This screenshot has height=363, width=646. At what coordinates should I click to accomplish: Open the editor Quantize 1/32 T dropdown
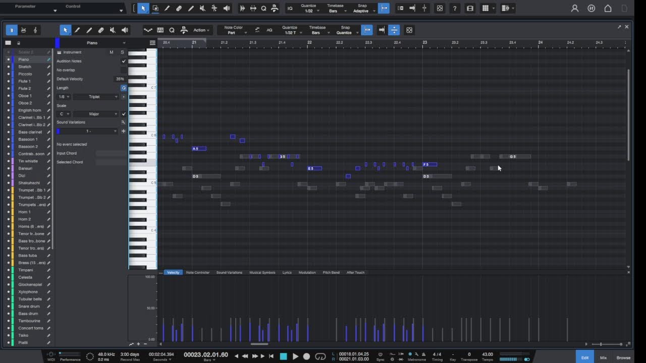(x=291, y=30)
